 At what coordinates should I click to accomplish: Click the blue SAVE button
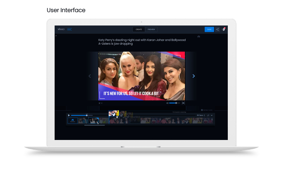(209, 29)
